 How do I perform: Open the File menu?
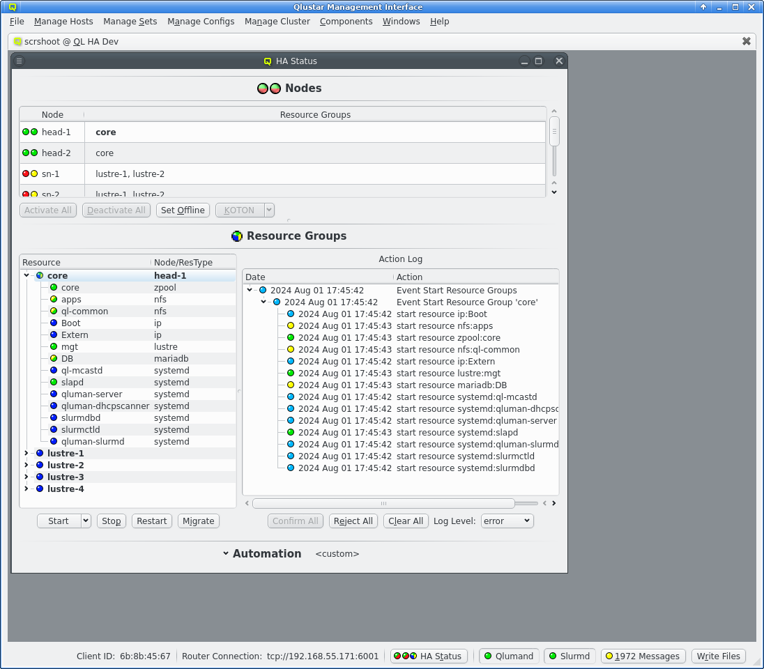pyautogui.click(x=17, y=22)
